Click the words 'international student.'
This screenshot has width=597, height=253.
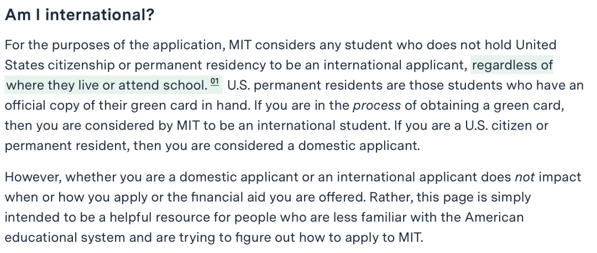[323, 126]
